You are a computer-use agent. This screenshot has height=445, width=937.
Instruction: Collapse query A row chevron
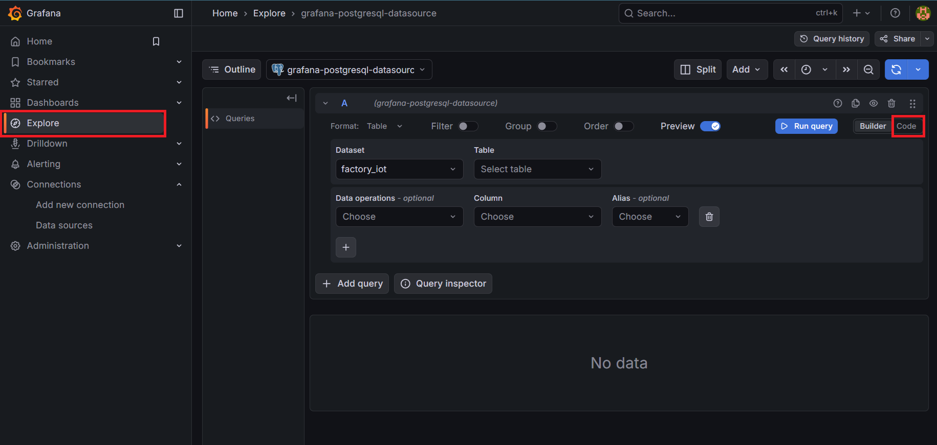click(x=325, y=103)
